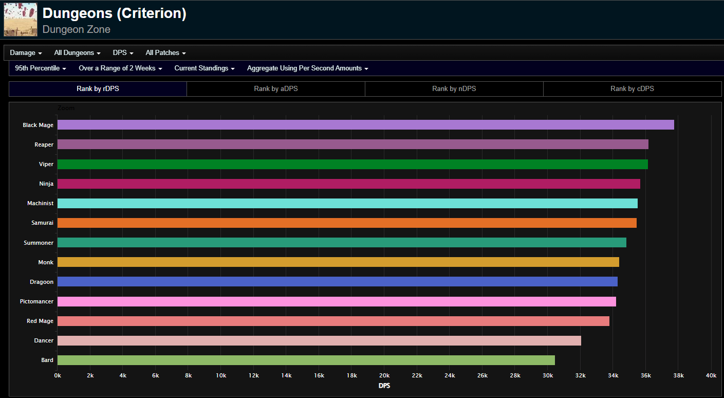Viewport: 724px width, 398px height.
Task: Click the Ninja bar in the chart
Action: 349,184
